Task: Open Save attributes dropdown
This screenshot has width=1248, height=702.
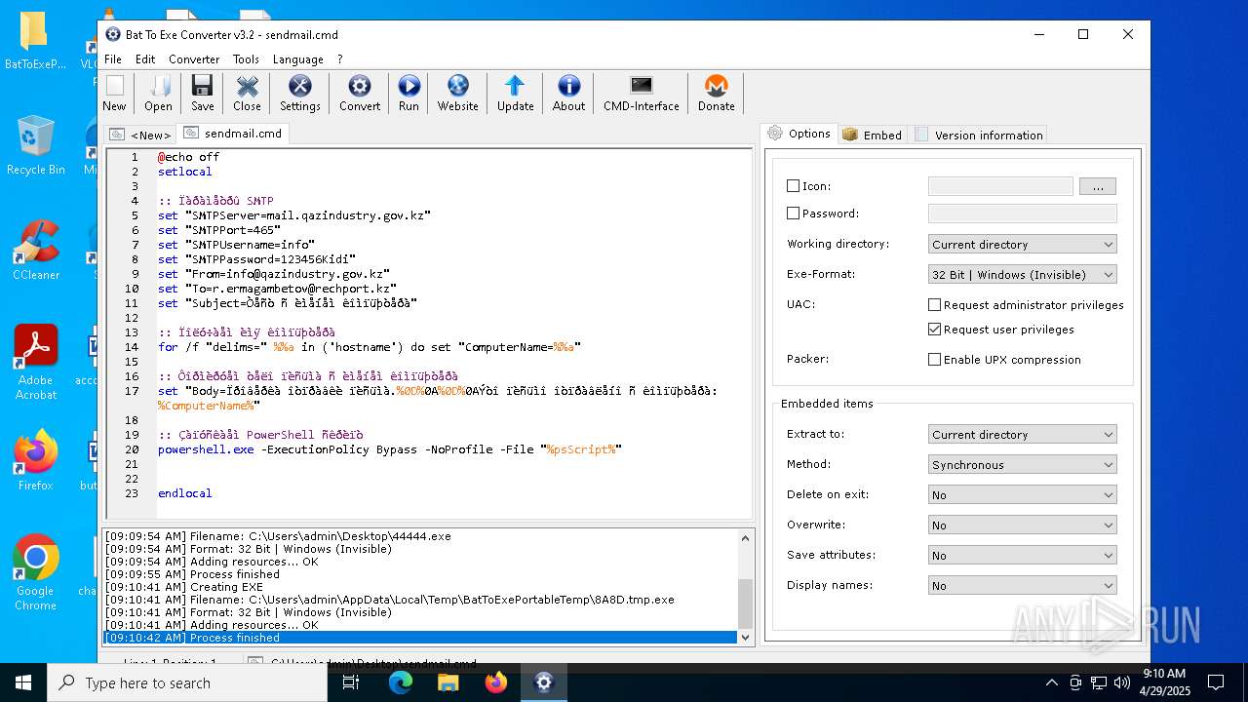Action: tap(1022, 556)
